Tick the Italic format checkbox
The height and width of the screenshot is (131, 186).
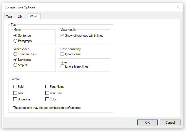[15, 93]
